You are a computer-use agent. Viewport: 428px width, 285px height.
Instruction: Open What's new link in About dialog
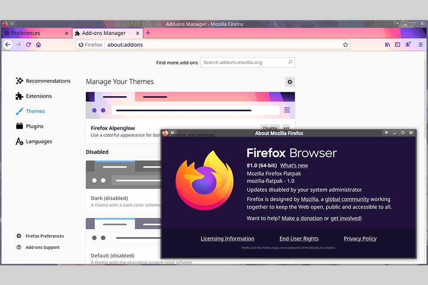294,166
